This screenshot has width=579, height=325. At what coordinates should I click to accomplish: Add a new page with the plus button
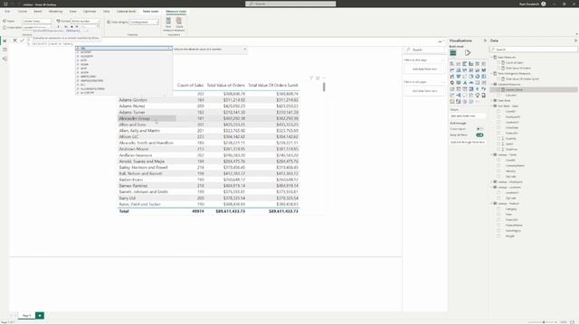pos(40,315)
